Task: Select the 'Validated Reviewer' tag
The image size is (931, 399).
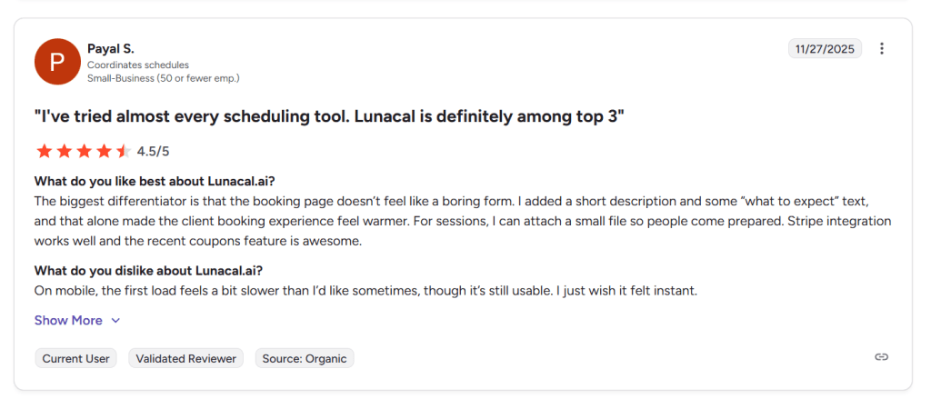Action: (x=186, y=358)
